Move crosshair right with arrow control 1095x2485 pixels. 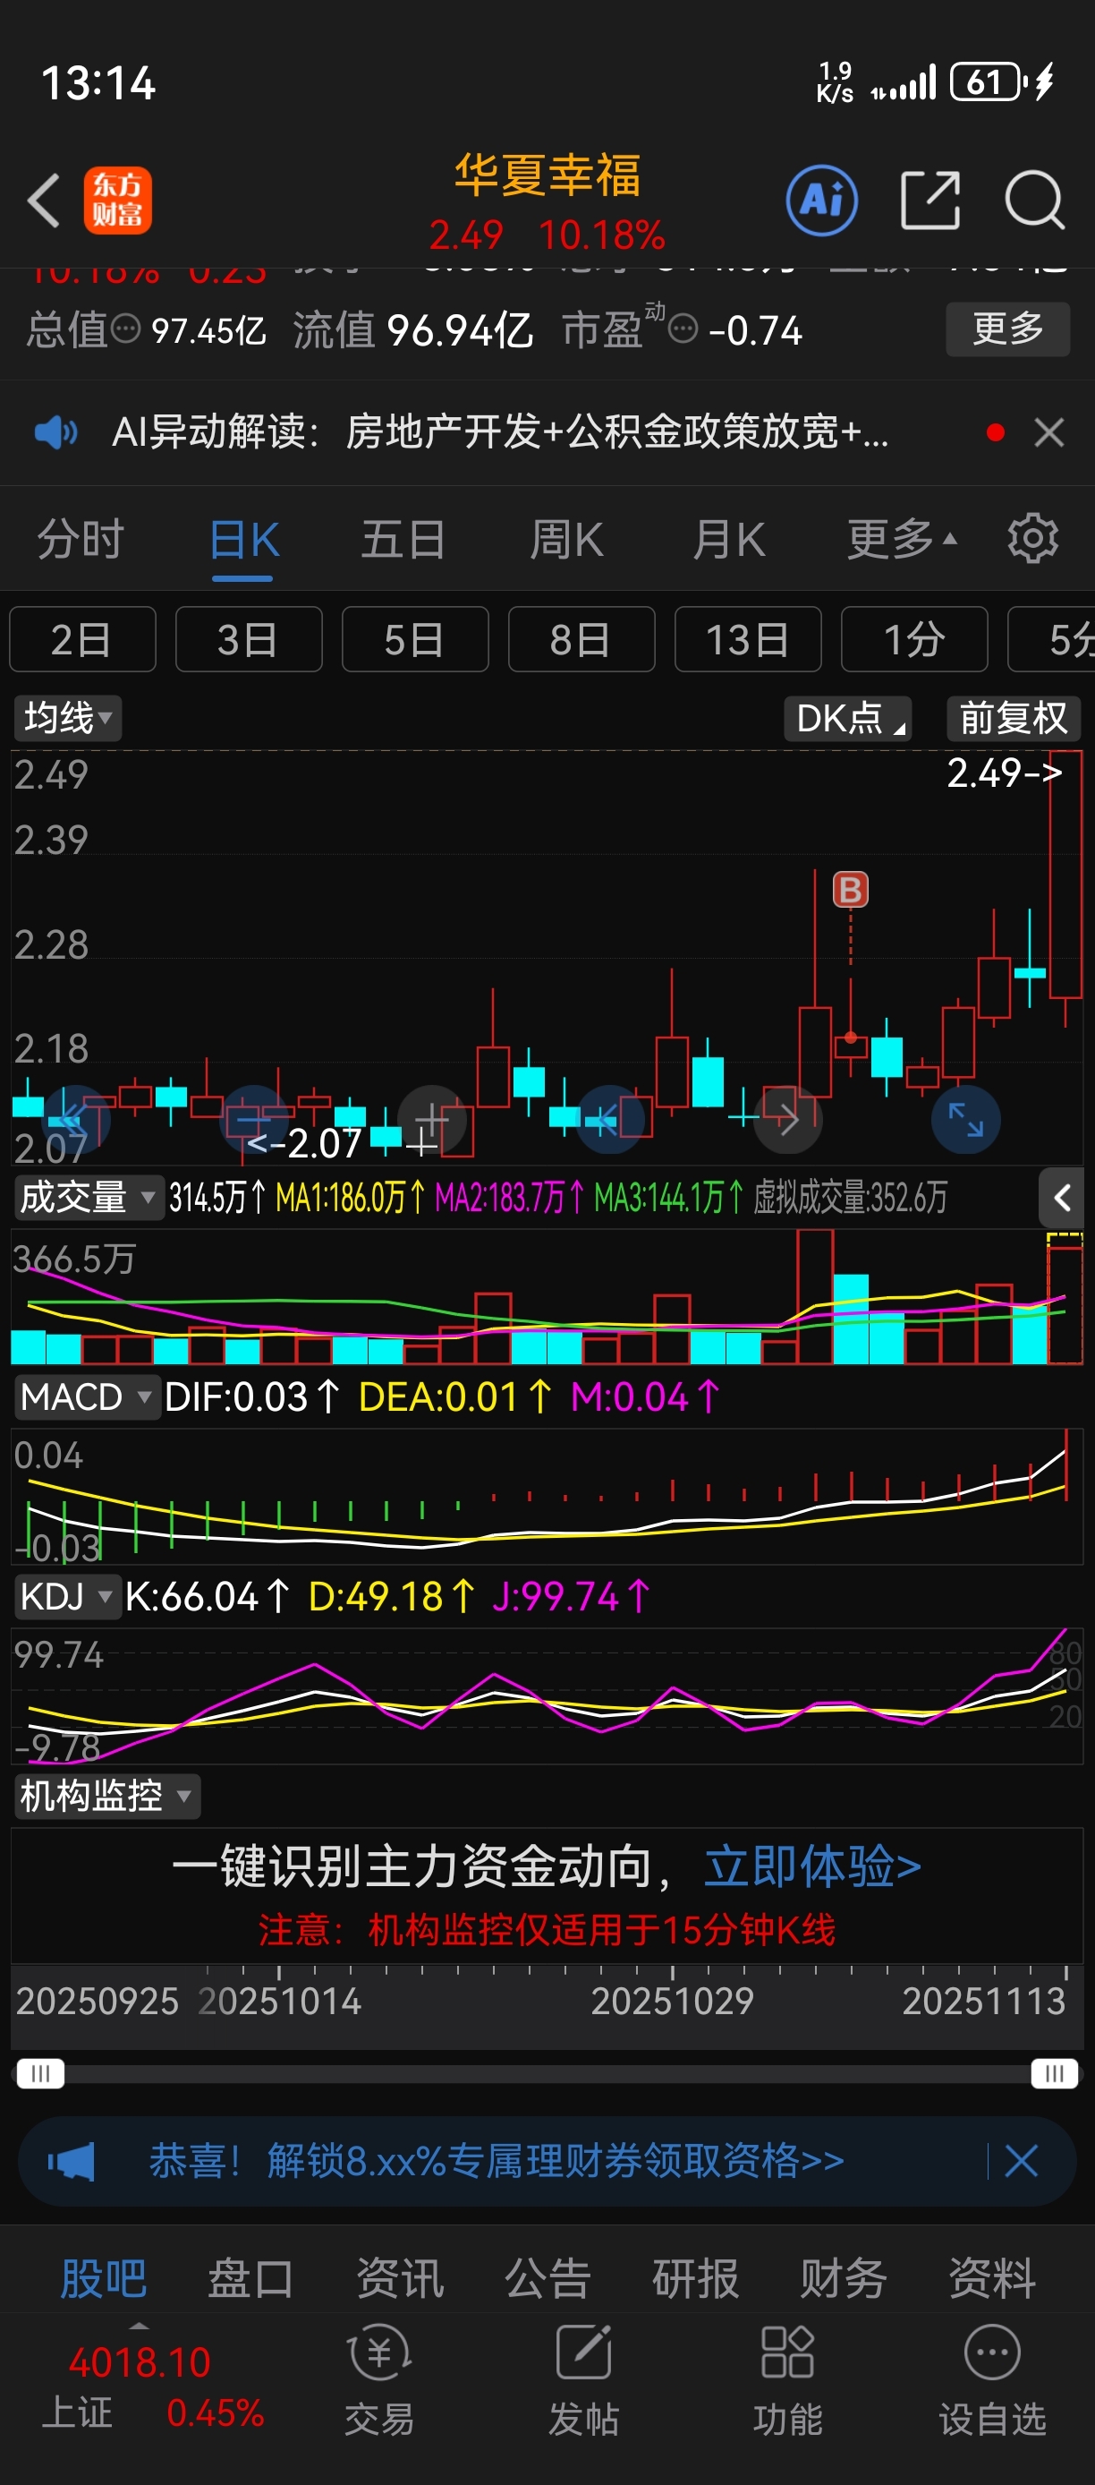(x=788, y=1119)
